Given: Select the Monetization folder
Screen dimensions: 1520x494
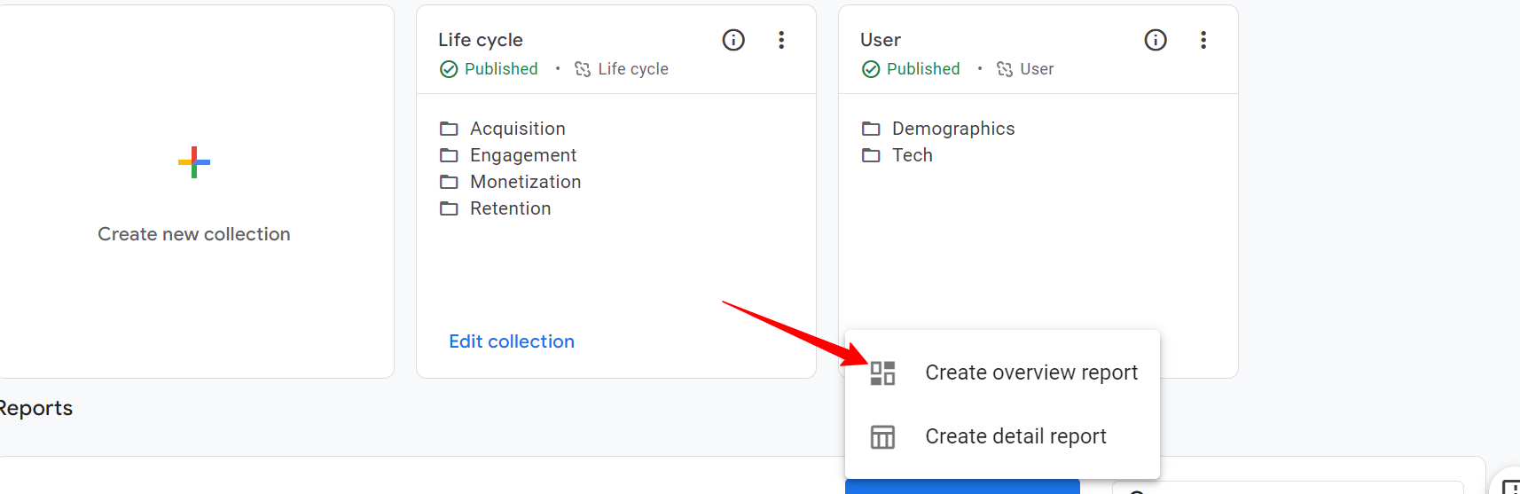Looking at the screenshot, I should 525,182.
